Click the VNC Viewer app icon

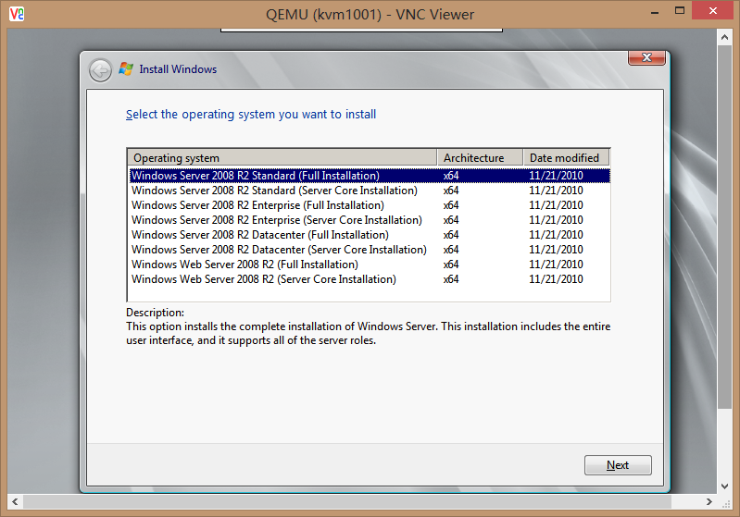click(17, 14)
